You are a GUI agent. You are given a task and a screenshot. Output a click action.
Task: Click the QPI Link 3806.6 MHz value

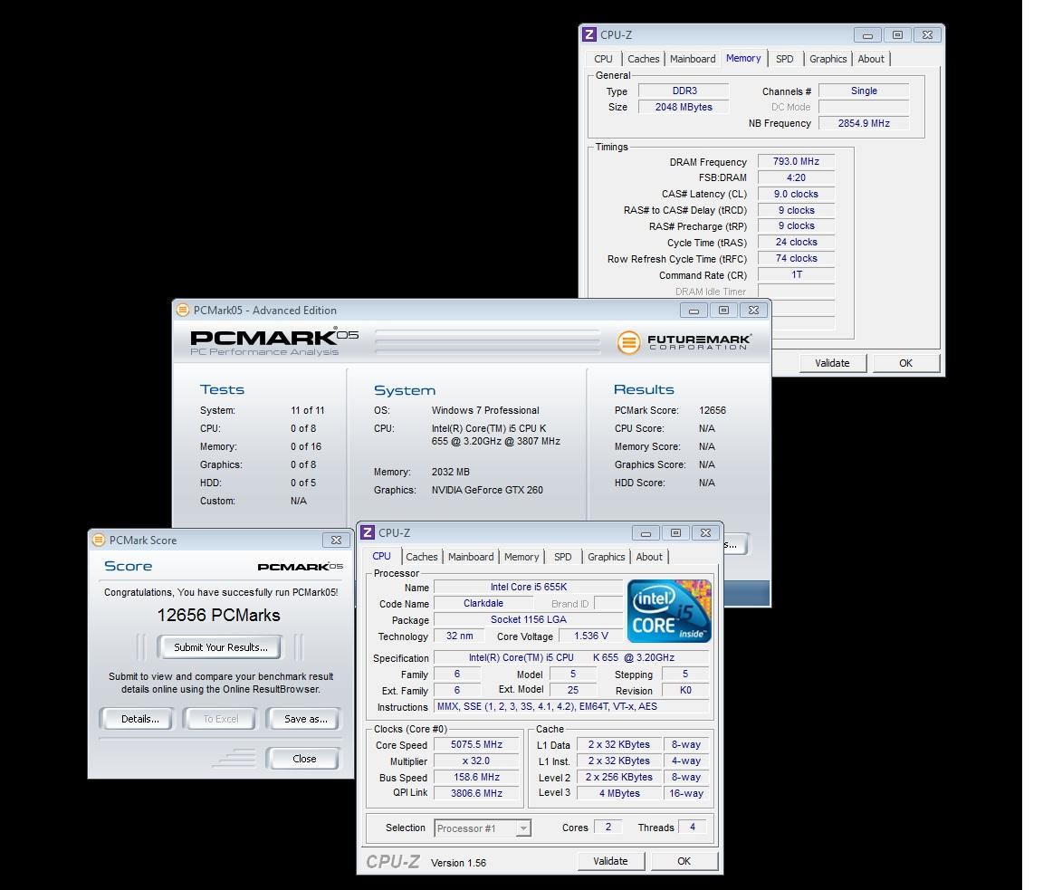[476, 793]
